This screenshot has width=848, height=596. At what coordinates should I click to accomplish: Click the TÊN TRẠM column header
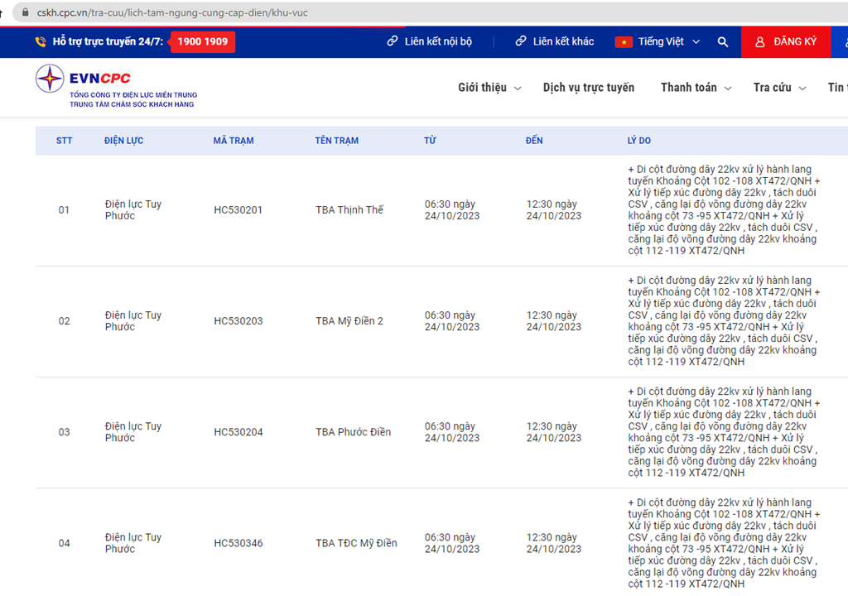(x=336, y=141)
